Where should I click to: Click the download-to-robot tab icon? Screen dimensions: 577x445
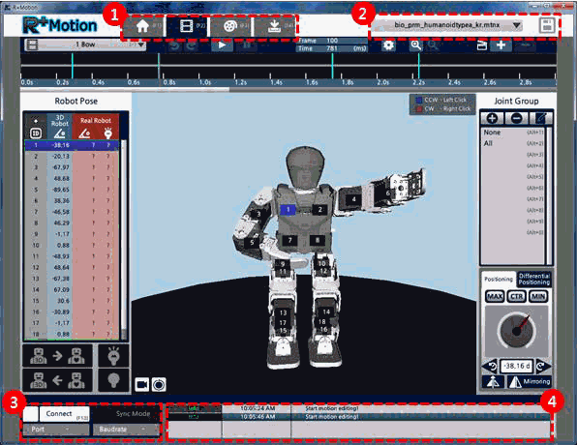pos(274,26)
